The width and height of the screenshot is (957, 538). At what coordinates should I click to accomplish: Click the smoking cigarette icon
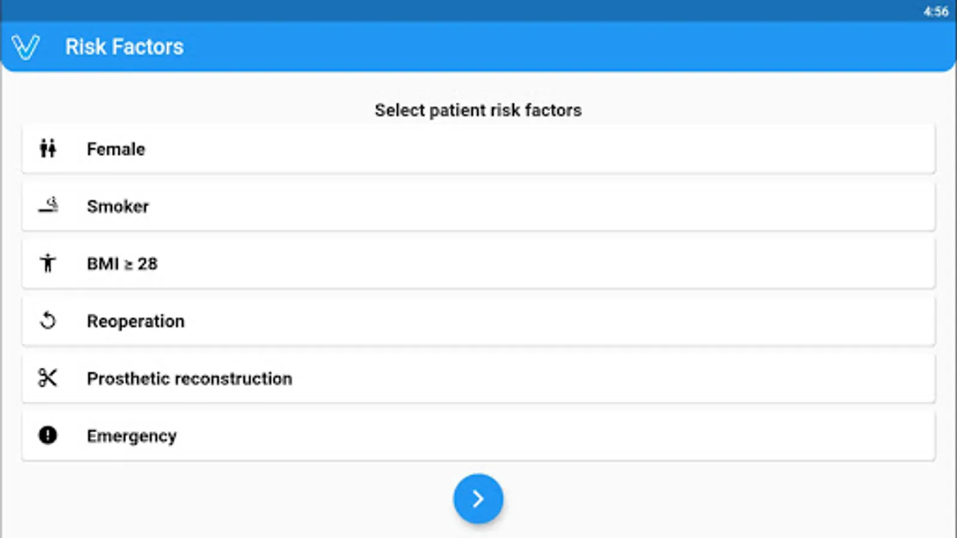coord(48,206)
